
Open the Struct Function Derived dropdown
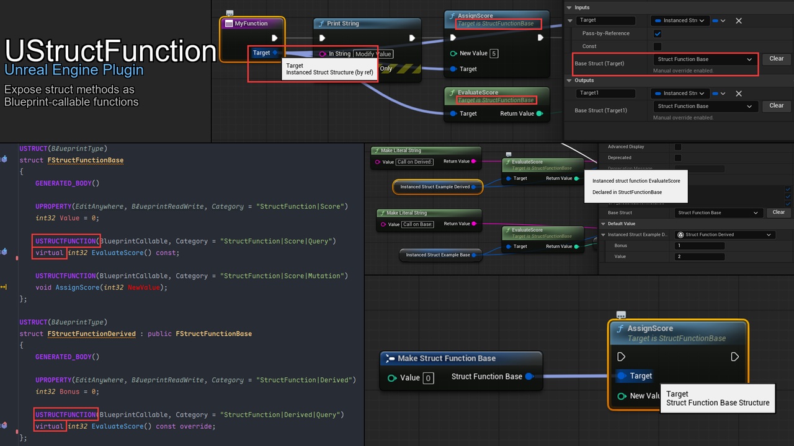click(725, 235)
